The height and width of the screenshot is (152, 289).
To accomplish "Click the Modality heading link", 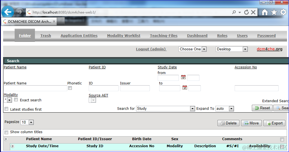I will 11,95.
